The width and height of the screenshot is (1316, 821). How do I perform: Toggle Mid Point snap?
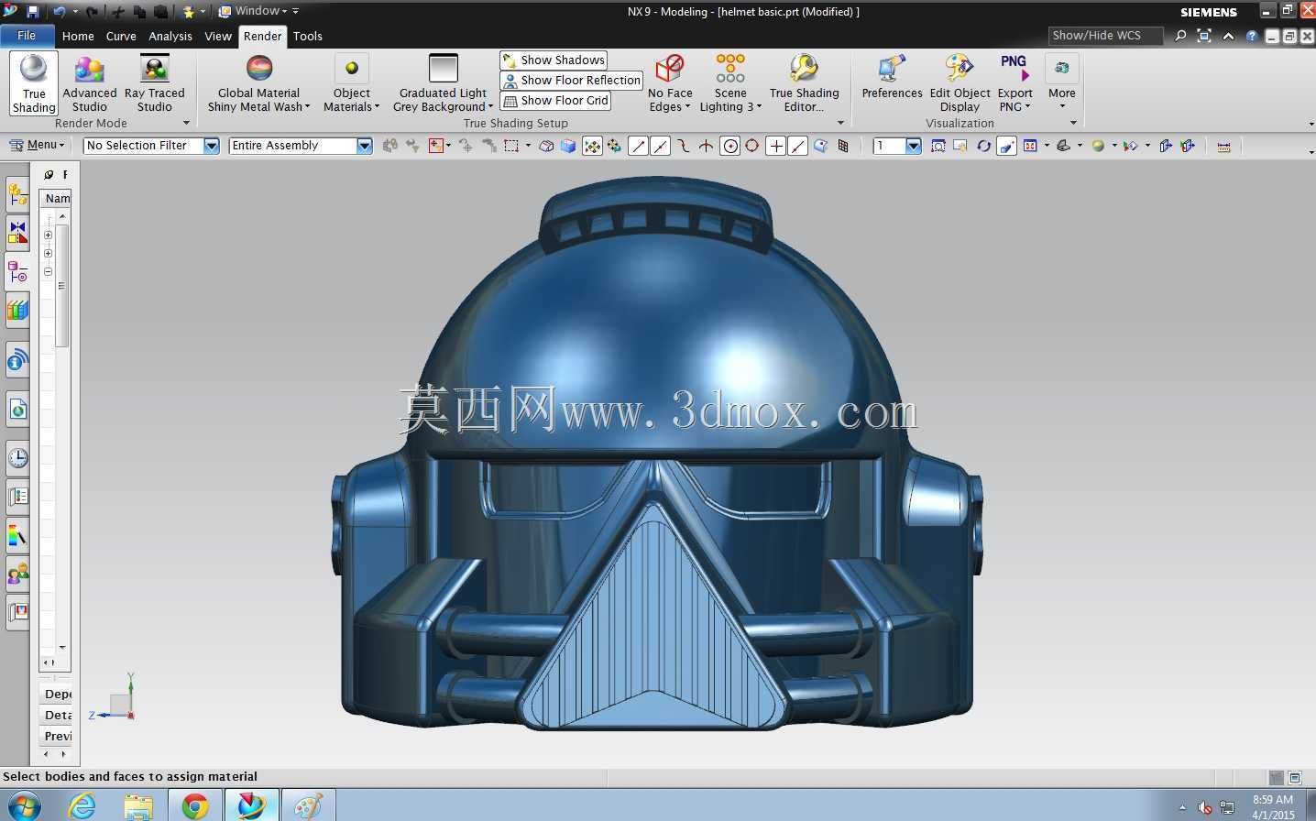point(660,146)
